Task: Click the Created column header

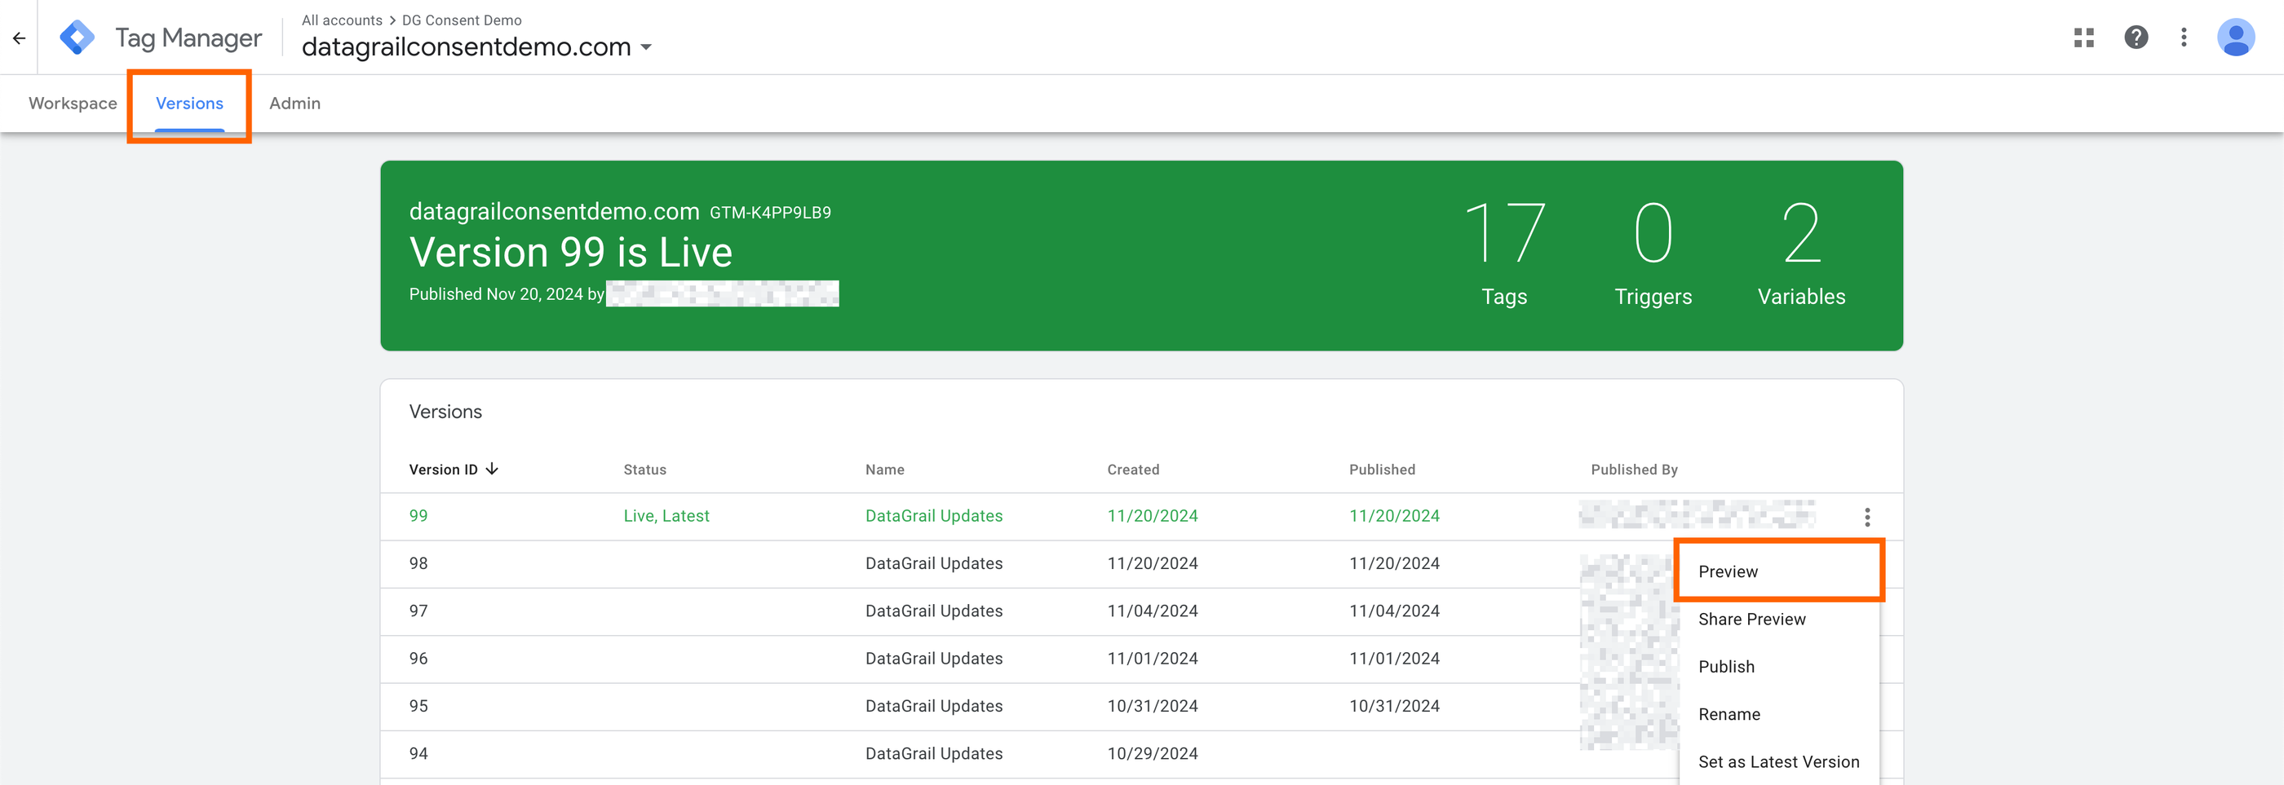Action: pos(1133,470)
